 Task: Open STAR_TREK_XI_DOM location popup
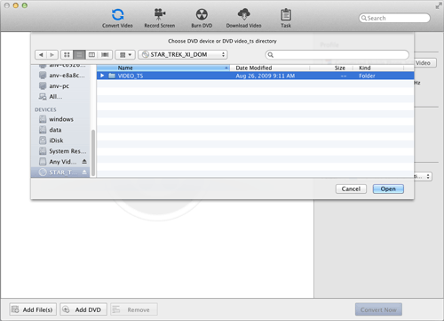[183, 54]
